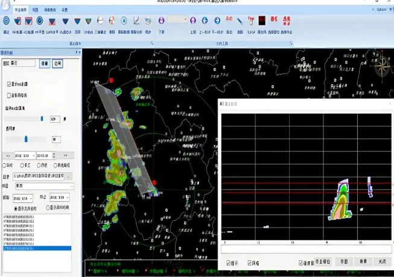The height and width of the screenshot is (277, 394).
Task: Click the red four-character ribbon icon
Action: click(287, 20)
